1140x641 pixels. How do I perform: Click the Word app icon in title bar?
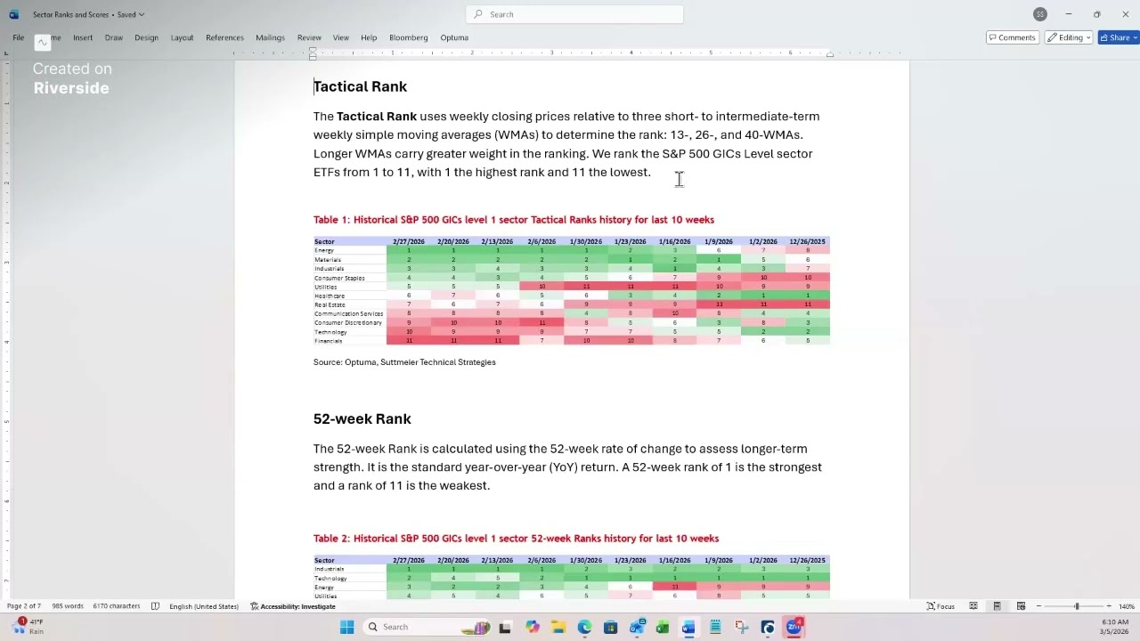[13, 14]
